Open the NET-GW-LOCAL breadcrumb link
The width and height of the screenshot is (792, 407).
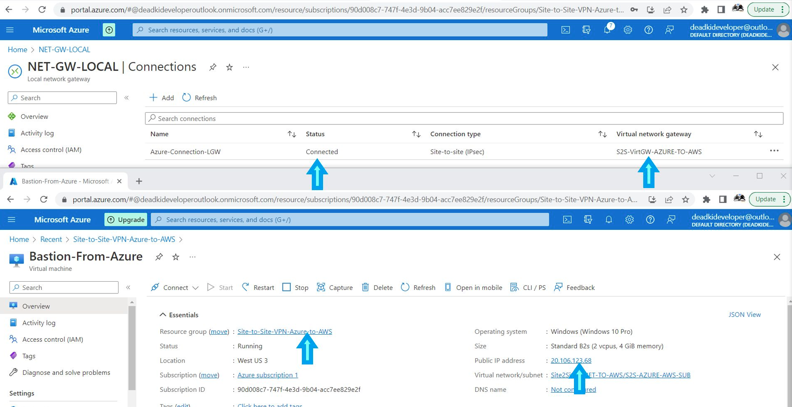[65, 49]
